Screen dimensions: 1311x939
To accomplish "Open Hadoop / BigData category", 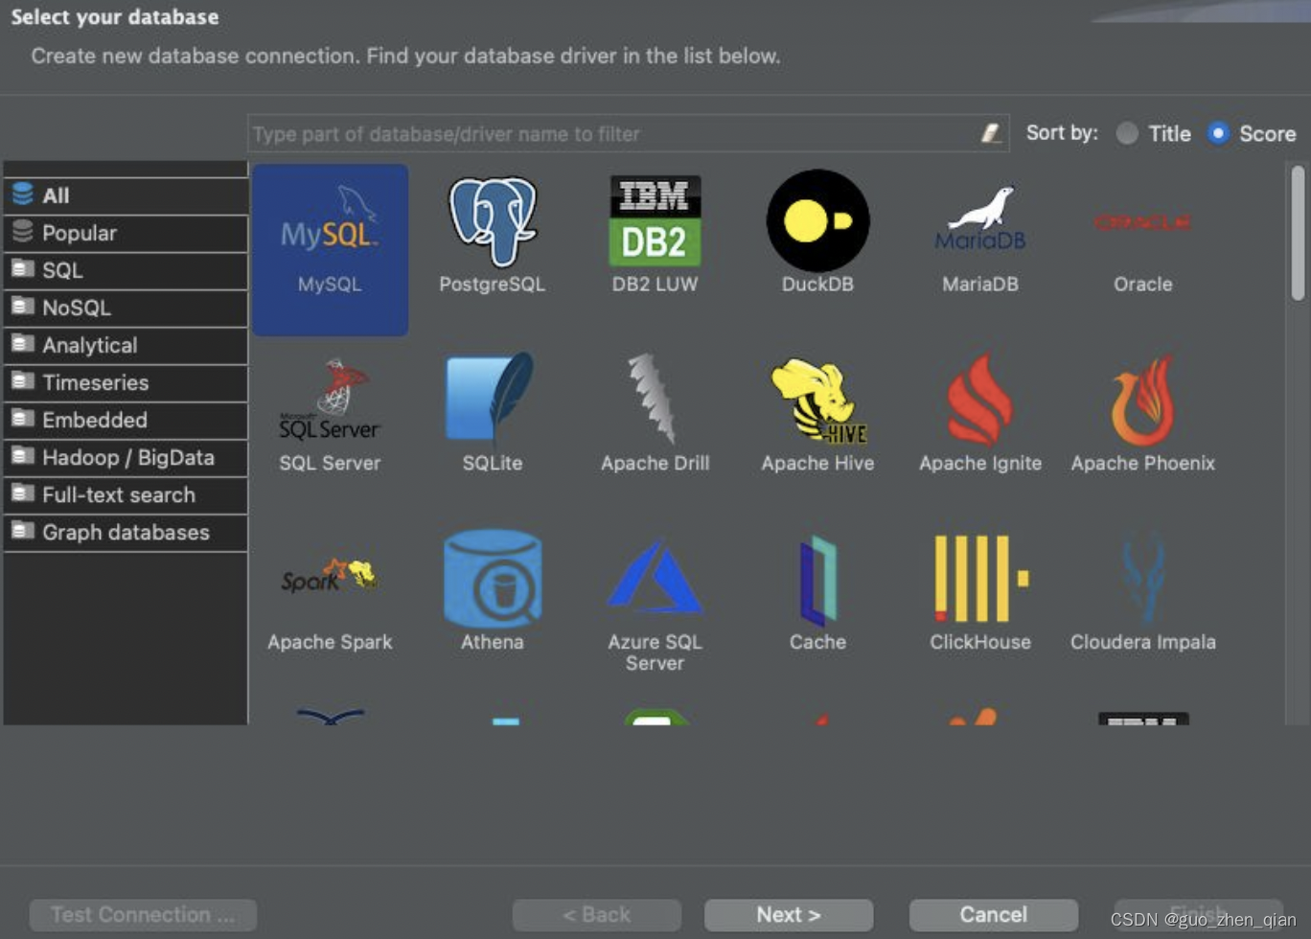I will coord(126,457).
